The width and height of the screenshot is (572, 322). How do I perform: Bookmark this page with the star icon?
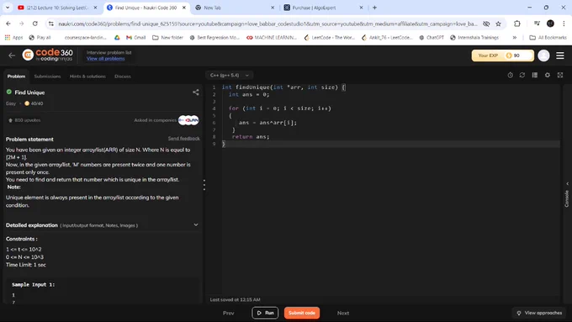click(x=498, y=24)
